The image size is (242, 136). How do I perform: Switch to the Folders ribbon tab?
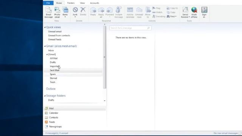click(71, 3)
